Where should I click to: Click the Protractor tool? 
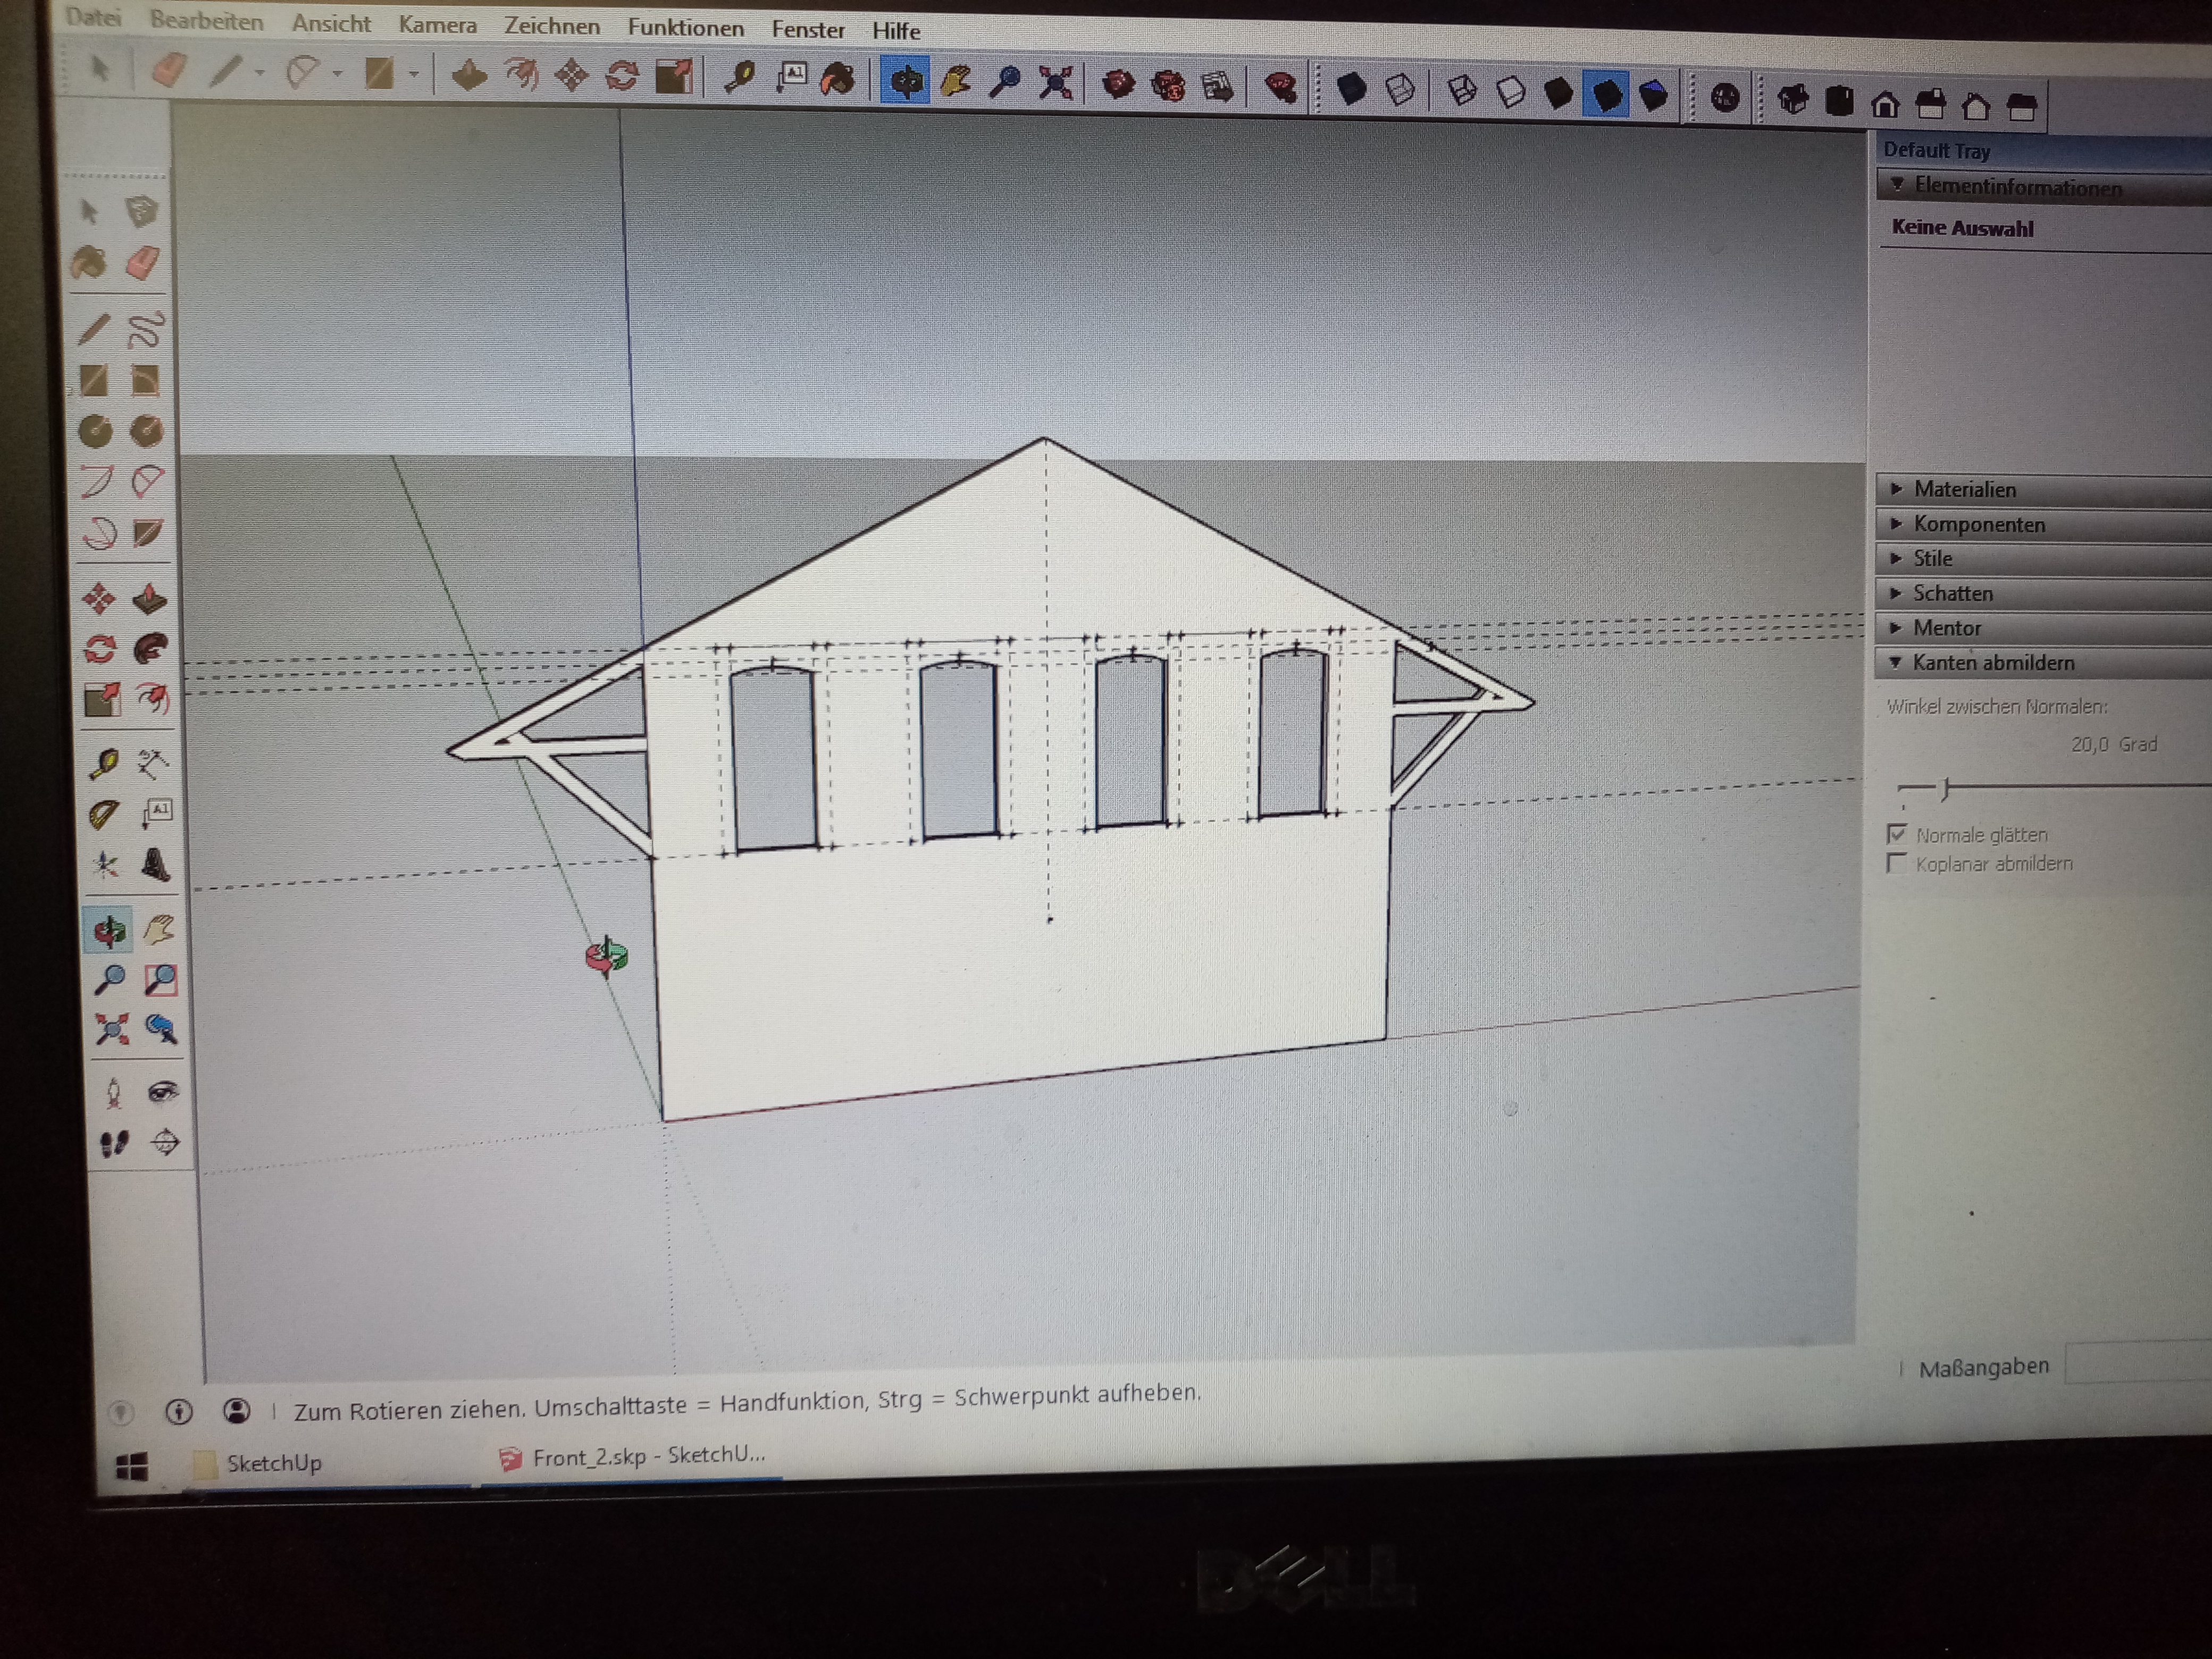click(104, 814)
